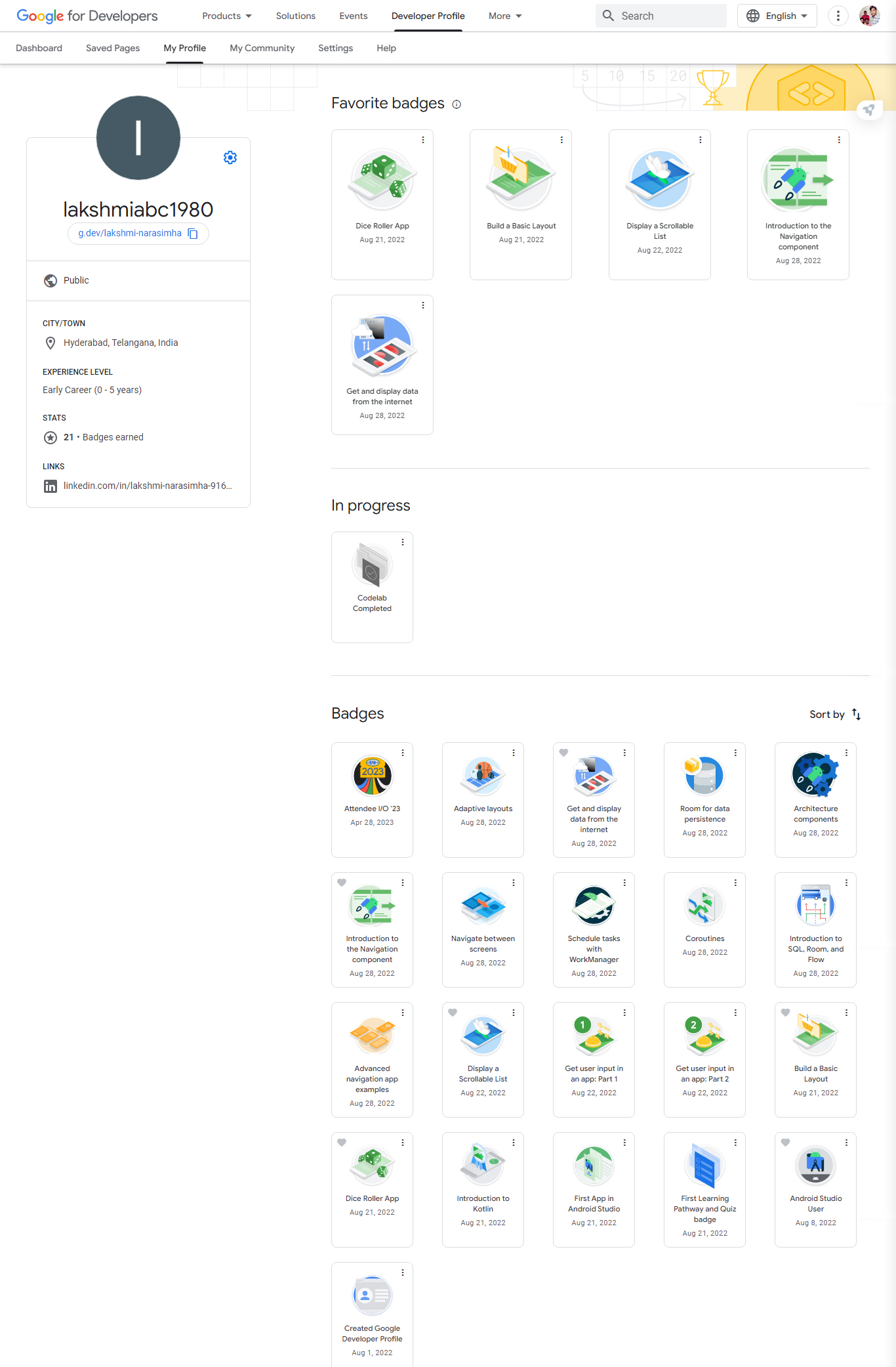Open g.dev/lakshmi-narasimha profile link
This screenshot has width=896, height=1367.
point(130,234)
